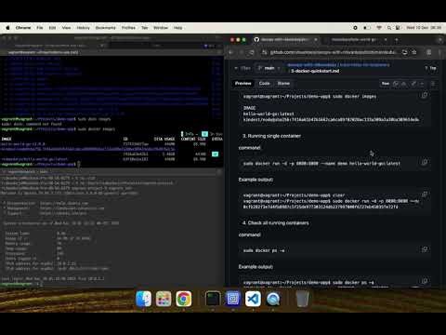Download raw file icon
Viewport: 446px width, 335px height.
[x=403, y=84]
